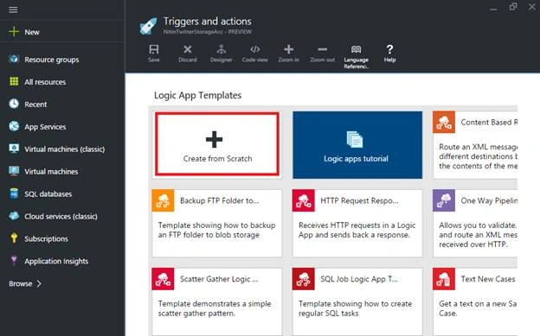Viewport: 540px width, 336px height.
Task: Open Code view icon
Action: 254,49
